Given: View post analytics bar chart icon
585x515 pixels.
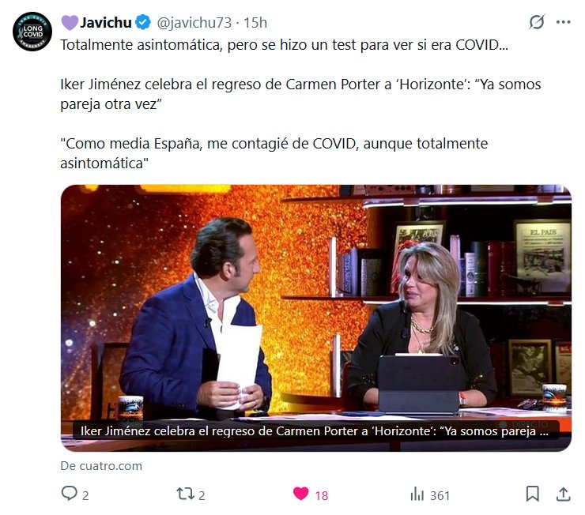Looking at the screenshot, I should point(417,494).
